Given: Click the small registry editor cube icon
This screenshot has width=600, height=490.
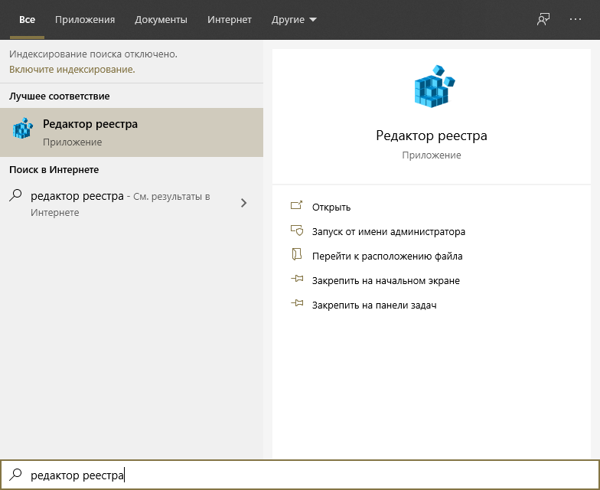Looking at the screenshot, I should click(x=23, y=129).
